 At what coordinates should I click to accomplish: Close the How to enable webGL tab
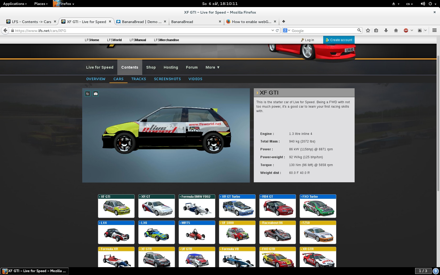275,22
